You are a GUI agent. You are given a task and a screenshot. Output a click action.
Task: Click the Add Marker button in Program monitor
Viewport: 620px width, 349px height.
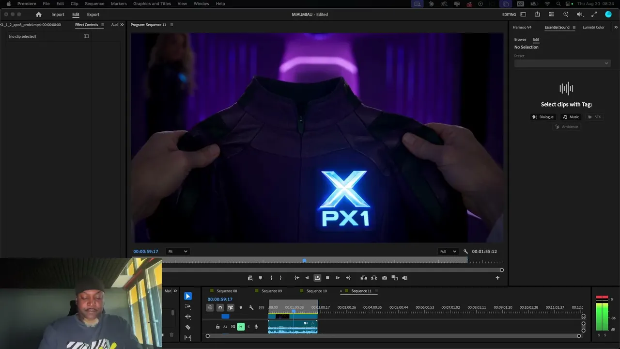[x=260, y=278]
